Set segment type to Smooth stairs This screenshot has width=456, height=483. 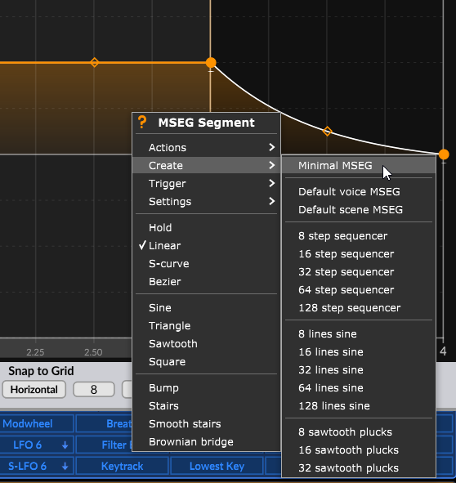[x=206, y=424]
